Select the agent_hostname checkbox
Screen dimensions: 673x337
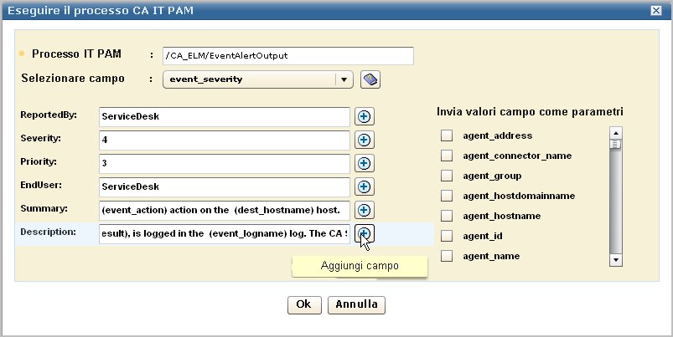click(447, 216)
